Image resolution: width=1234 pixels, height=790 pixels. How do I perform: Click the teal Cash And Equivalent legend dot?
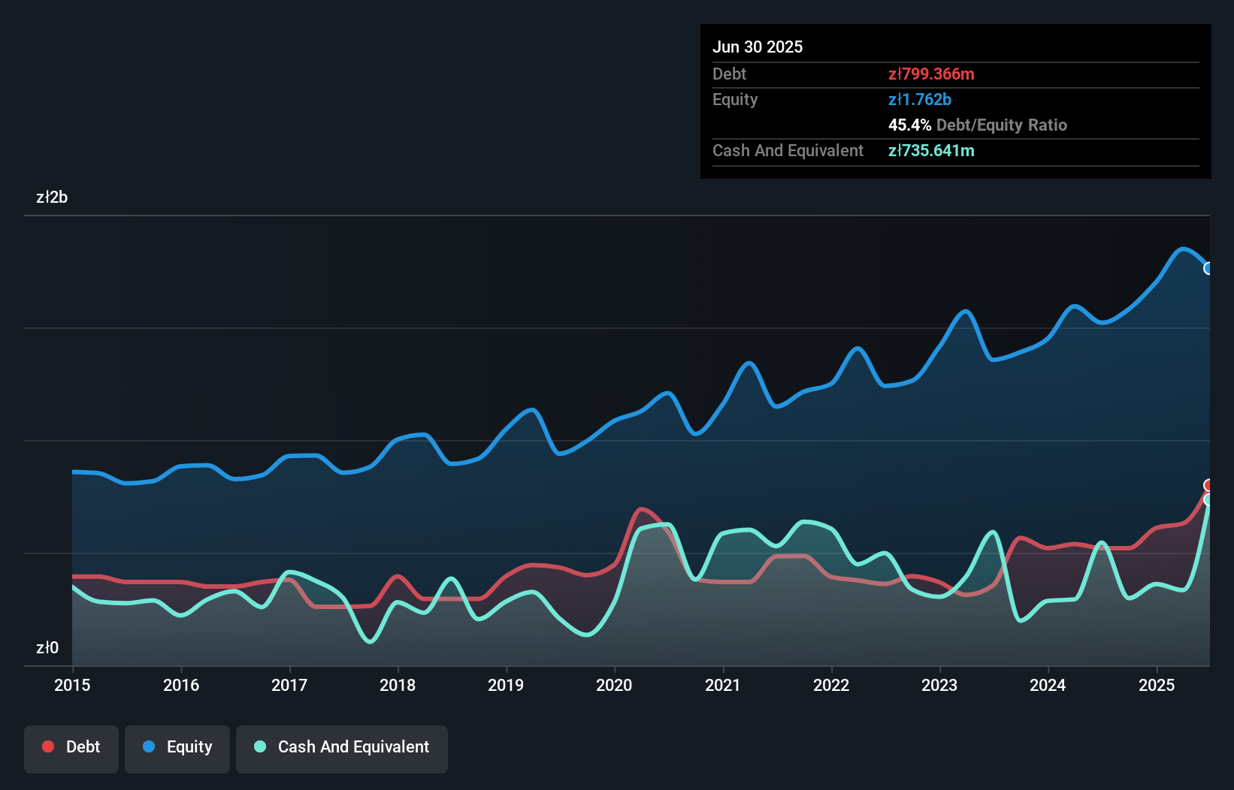click(x=259, y=747)
